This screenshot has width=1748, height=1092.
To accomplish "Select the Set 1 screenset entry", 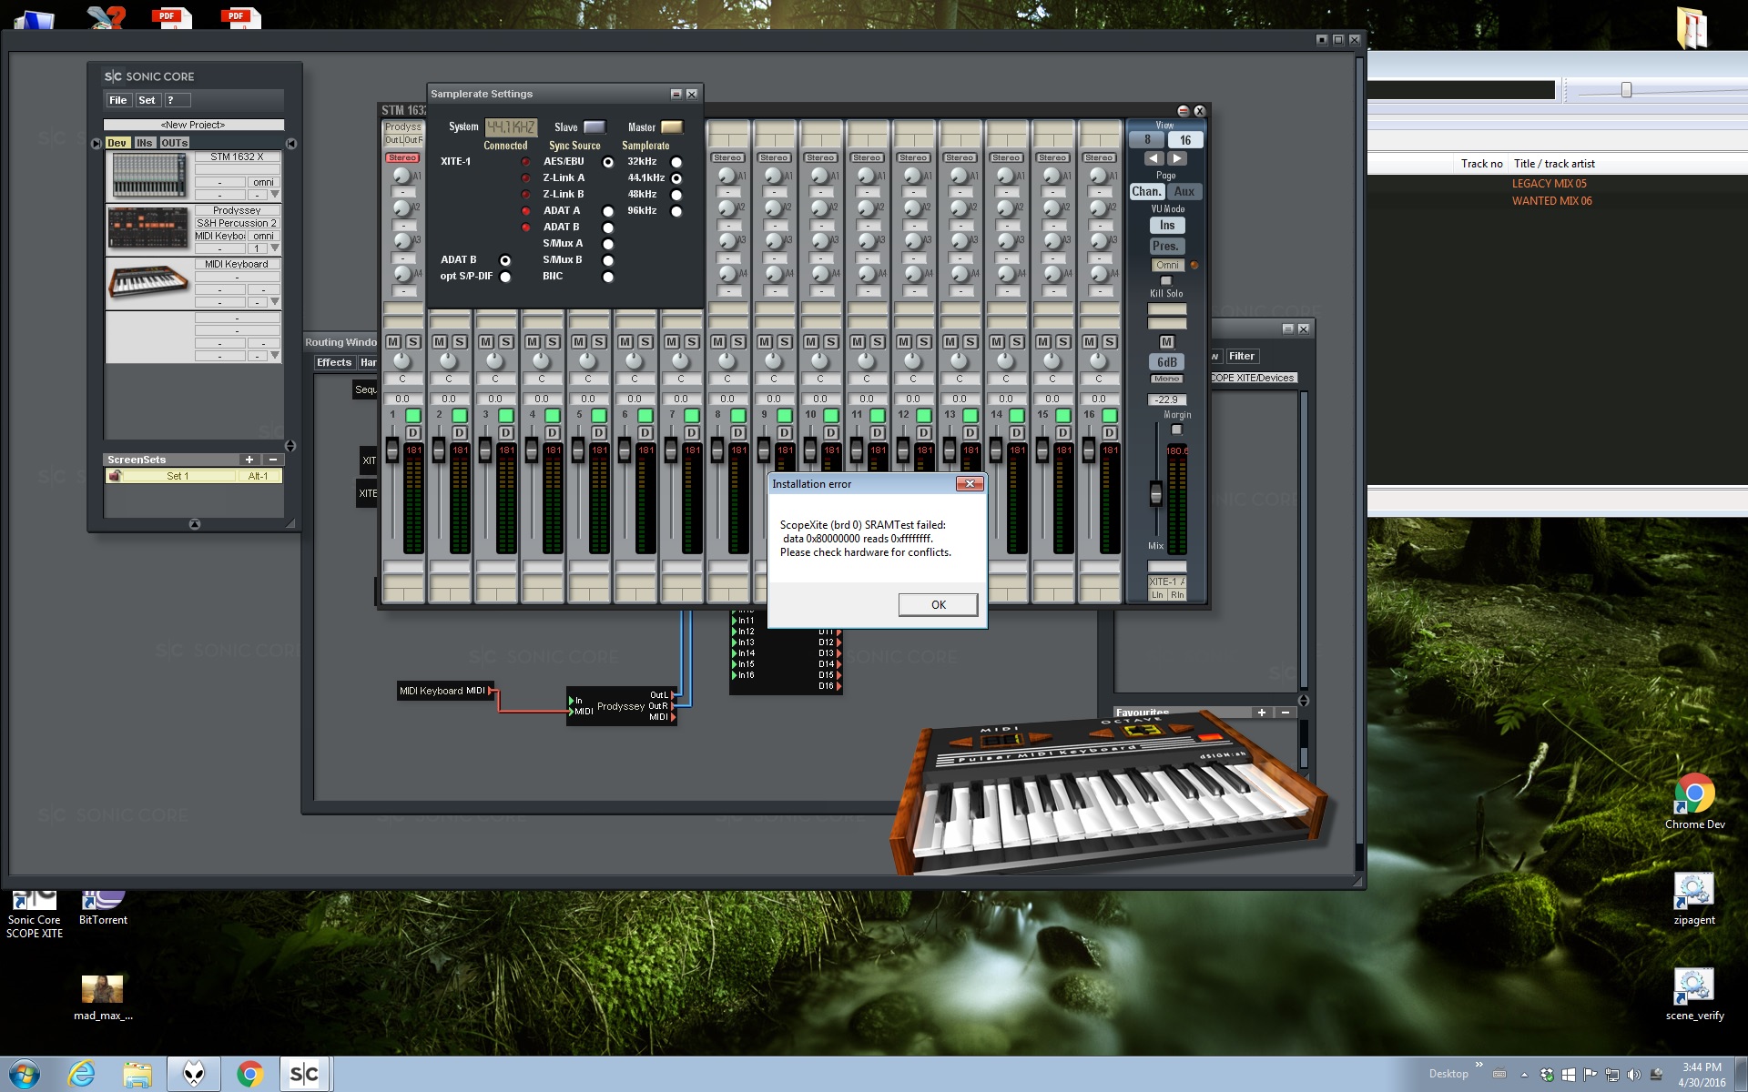I will tap(178, 476).
